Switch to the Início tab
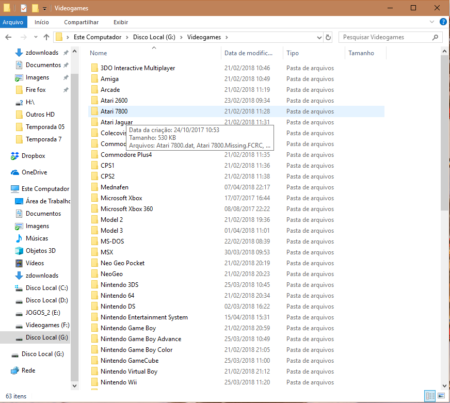The image size is (450, 403). coord(42,22)
